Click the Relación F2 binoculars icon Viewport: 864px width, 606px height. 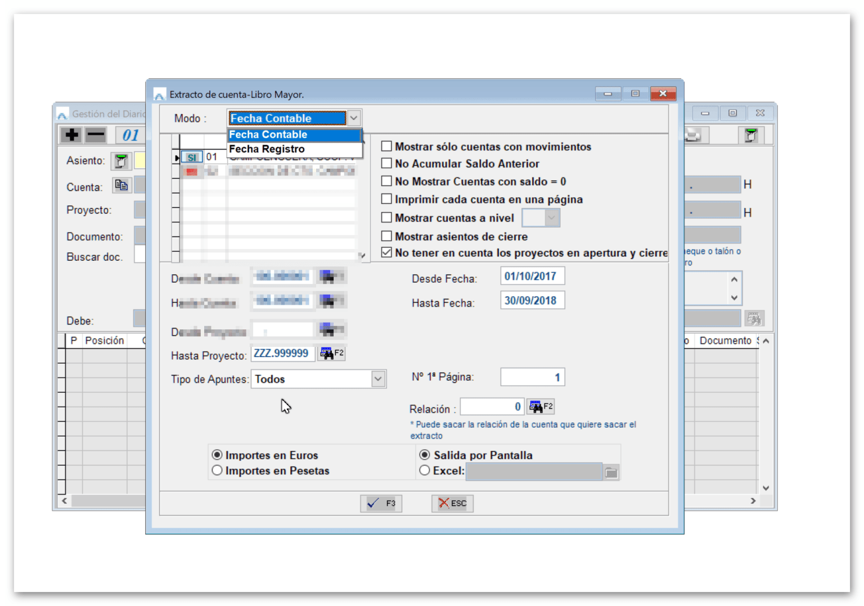[541, 406]
